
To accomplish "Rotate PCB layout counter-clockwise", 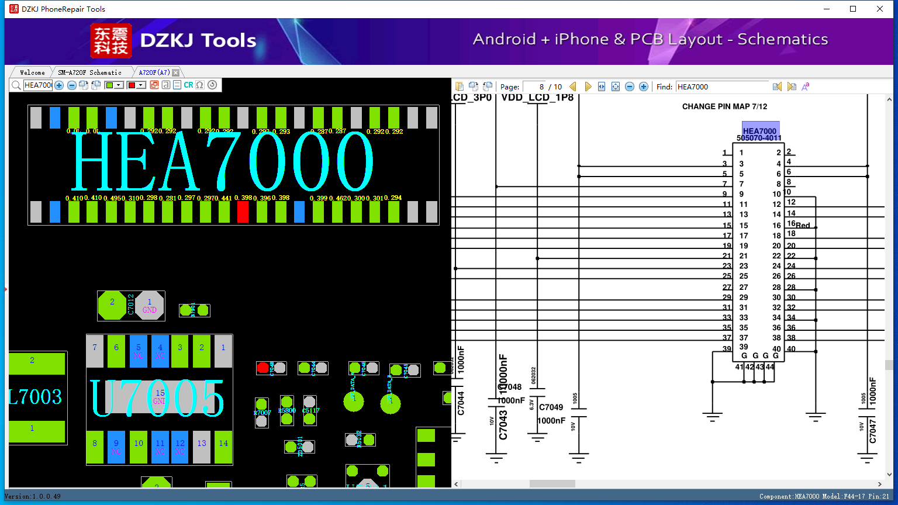I will [96, 85].
